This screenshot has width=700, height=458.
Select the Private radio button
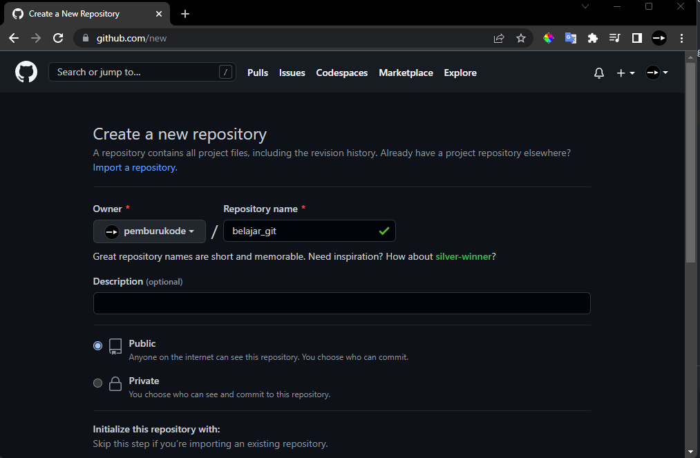(x=97, y=383)
